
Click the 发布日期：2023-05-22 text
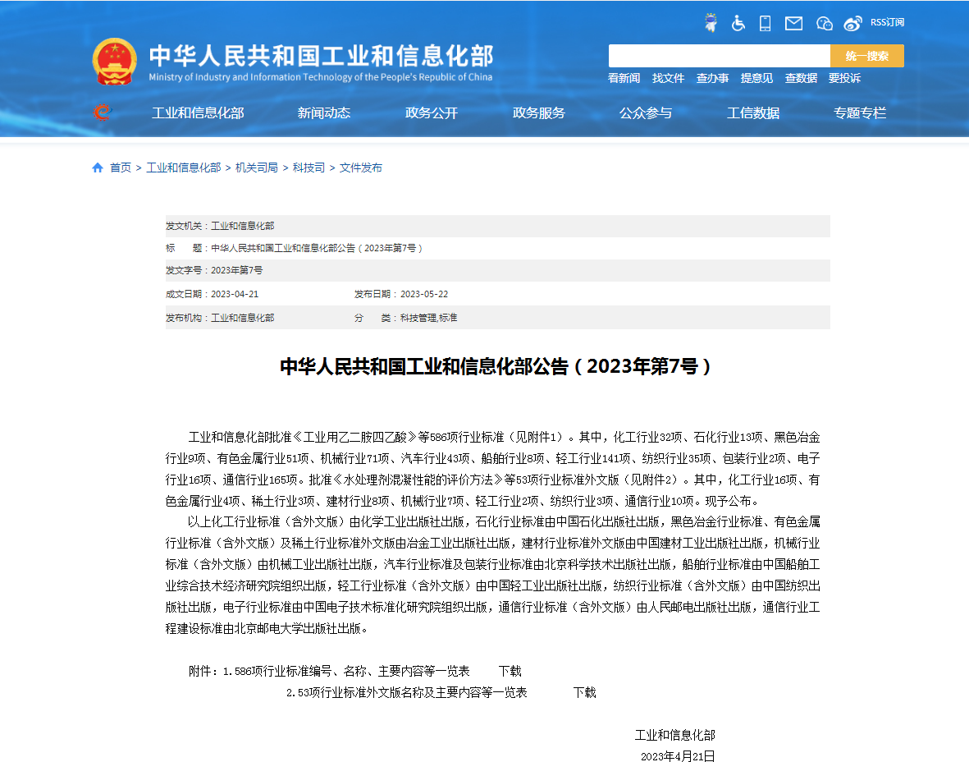point(401,295)
